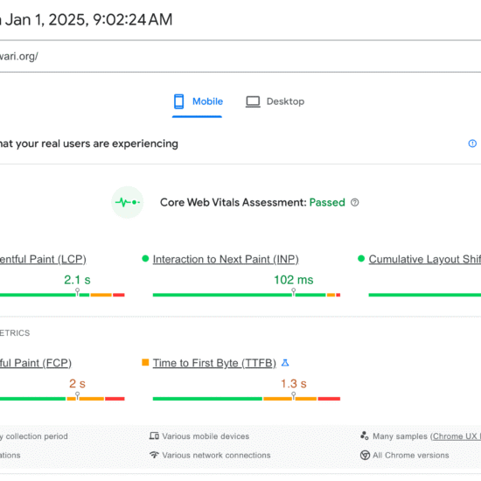Open the Time to First Byte (TTFB) link
481x481 pixels.
point(214,363)
